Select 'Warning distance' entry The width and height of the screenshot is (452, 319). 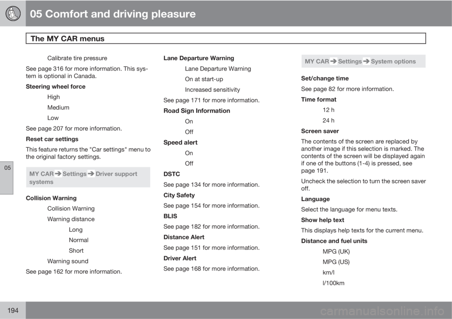coord(71,219)
